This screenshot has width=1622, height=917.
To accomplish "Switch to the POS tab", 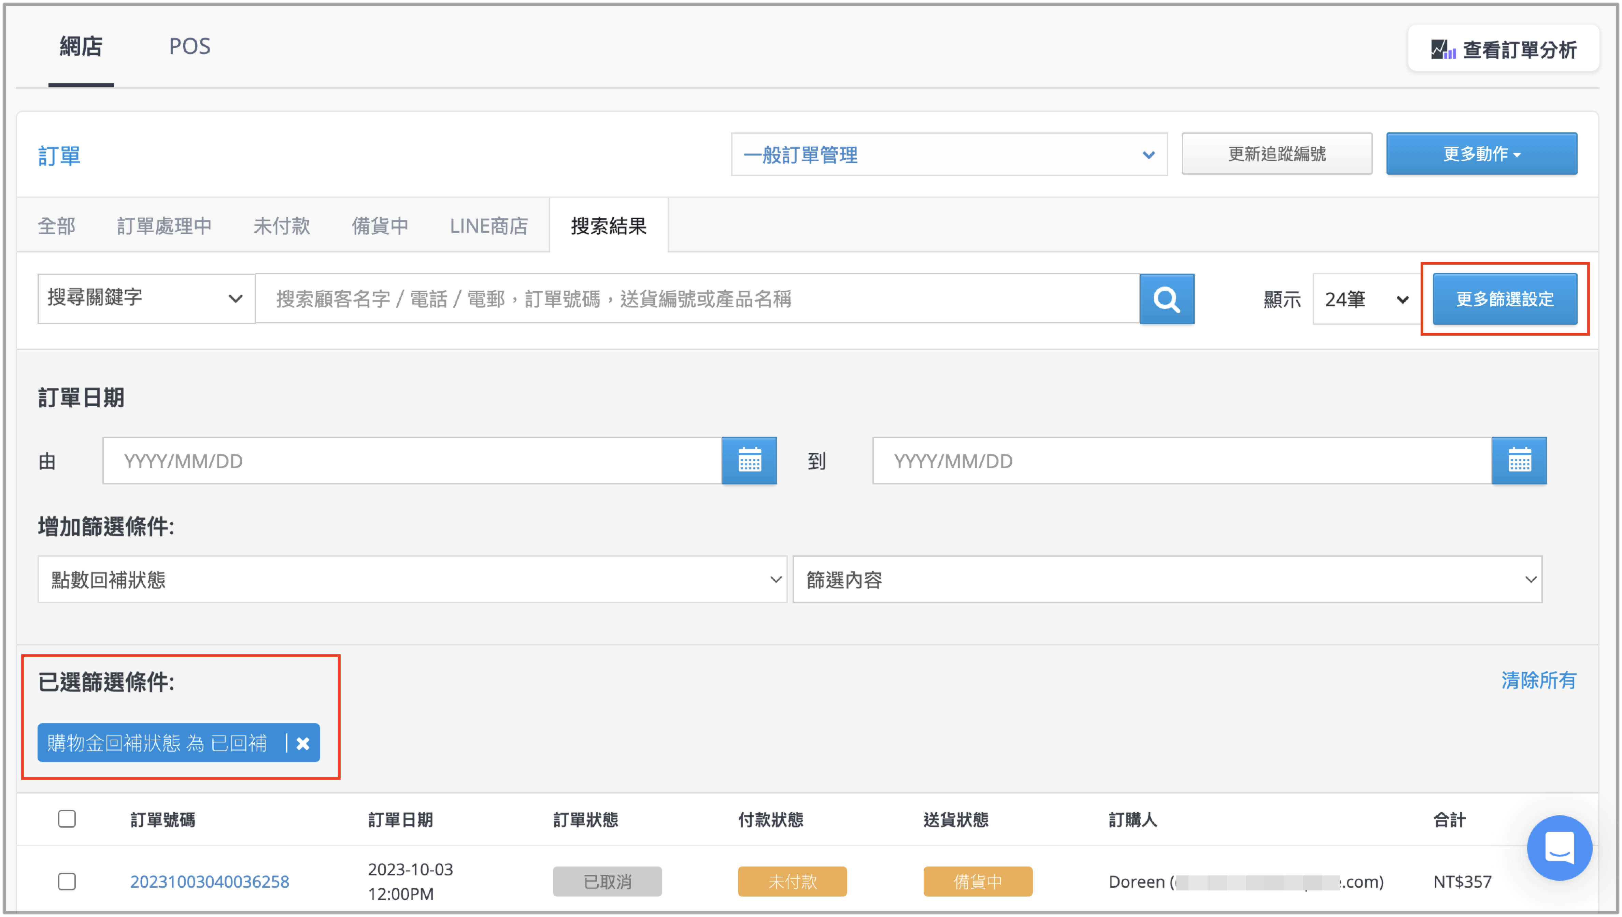I will tap(190, 47).
